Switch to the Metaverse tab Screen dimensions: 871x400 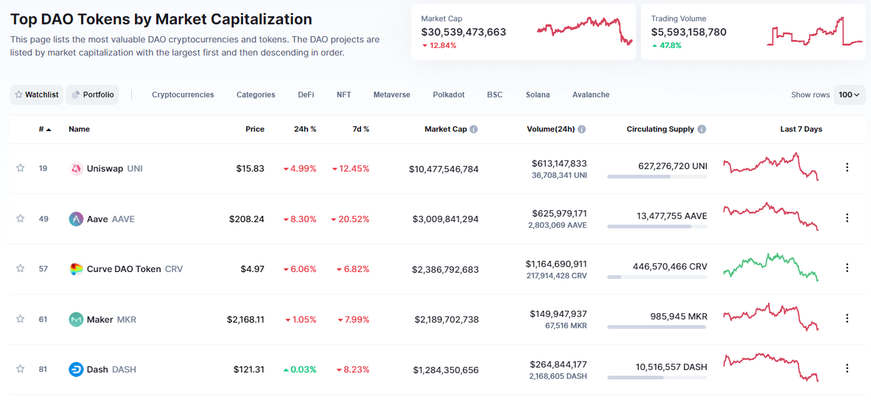tap(392, 95)
